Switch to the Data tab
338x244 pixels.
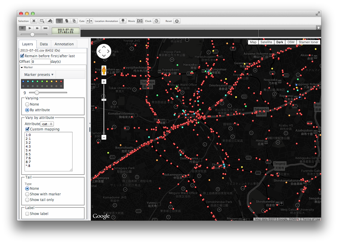[x=44, y=44]
